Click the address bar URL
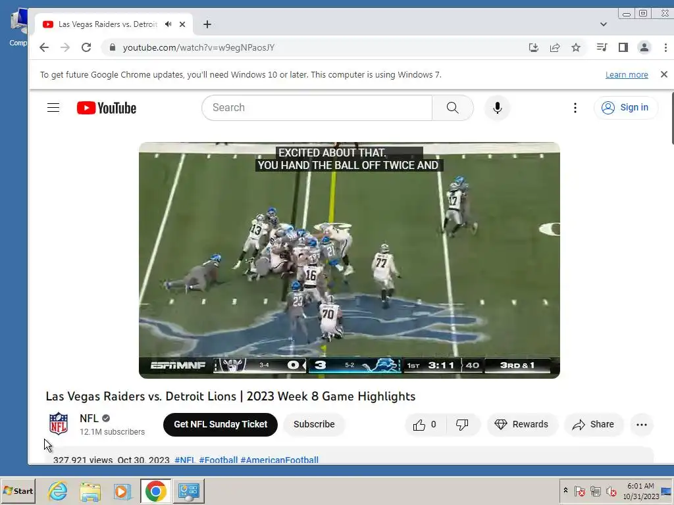This screenshot has height=505, width=674. point(199,47)
